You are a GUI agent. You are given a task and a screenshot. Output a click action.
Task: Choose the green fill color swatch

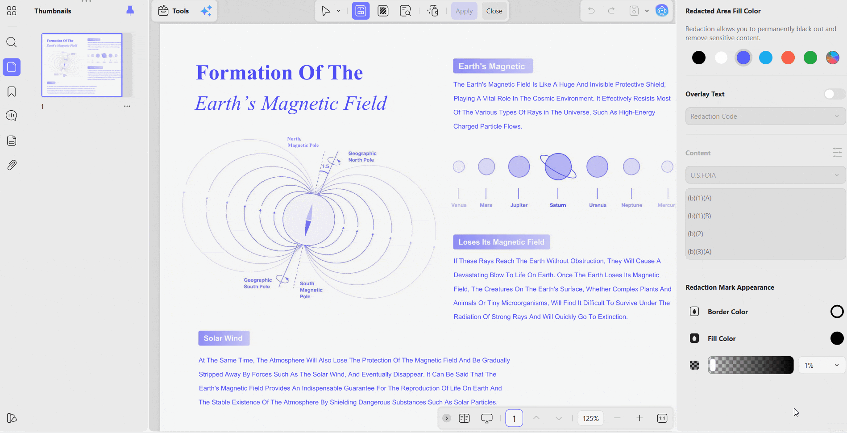(810, 58)
